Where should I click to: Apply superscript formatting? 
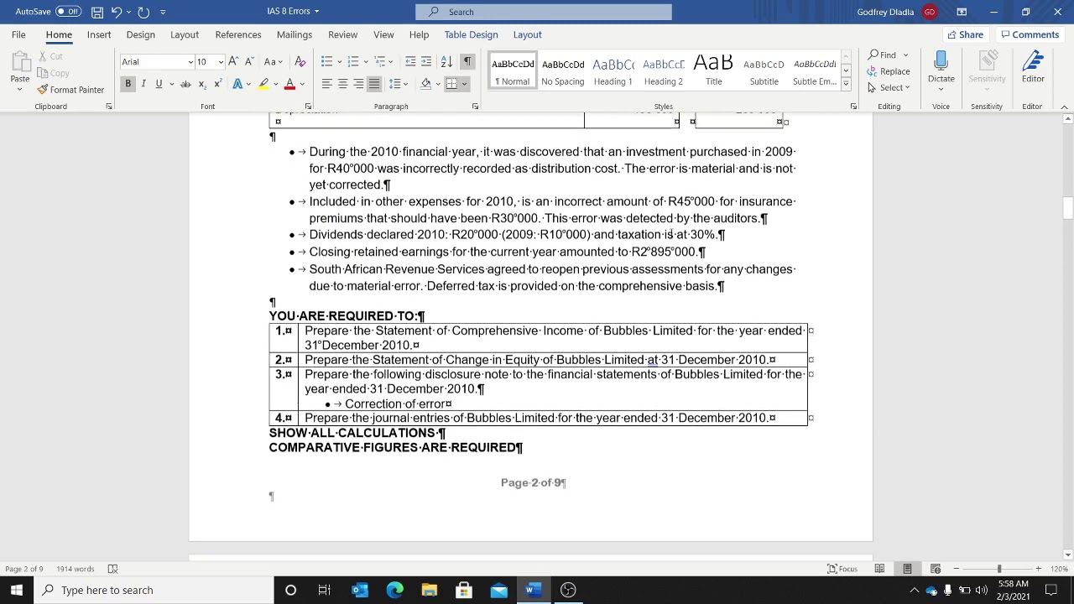218,84
